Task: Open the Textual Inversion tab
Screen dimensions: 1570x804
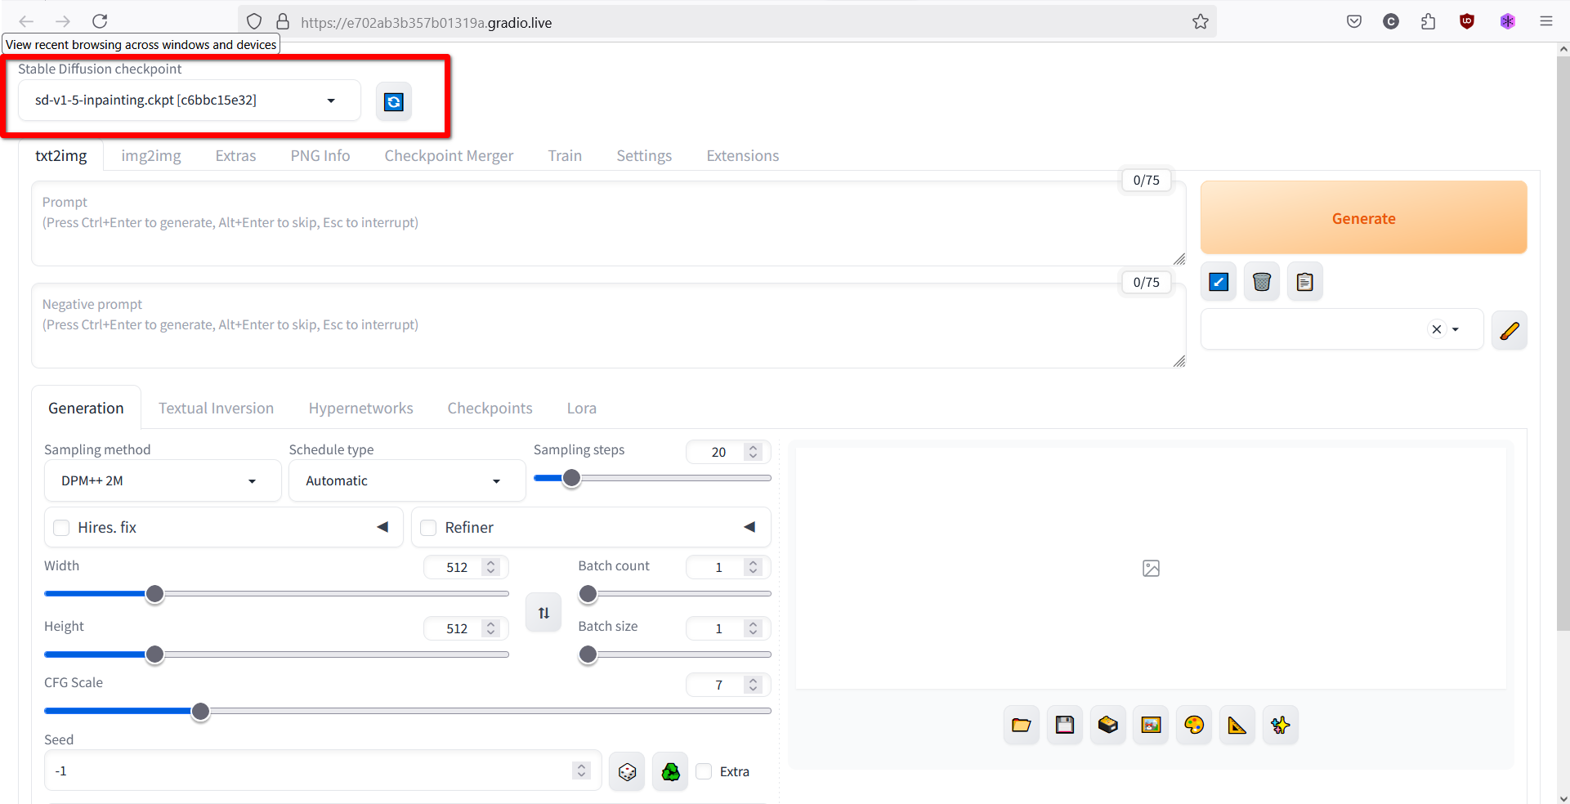Action: tap(216, 408)
